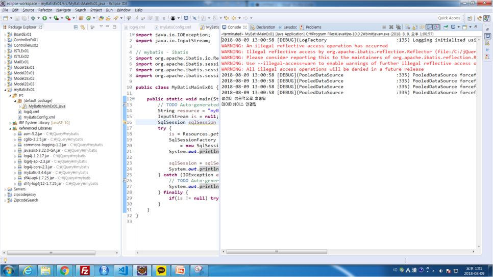Viewport: 493px width, 277px height.
Task: Select myBatisConfig.xml in Package Explorer
Action: [39, 117]
